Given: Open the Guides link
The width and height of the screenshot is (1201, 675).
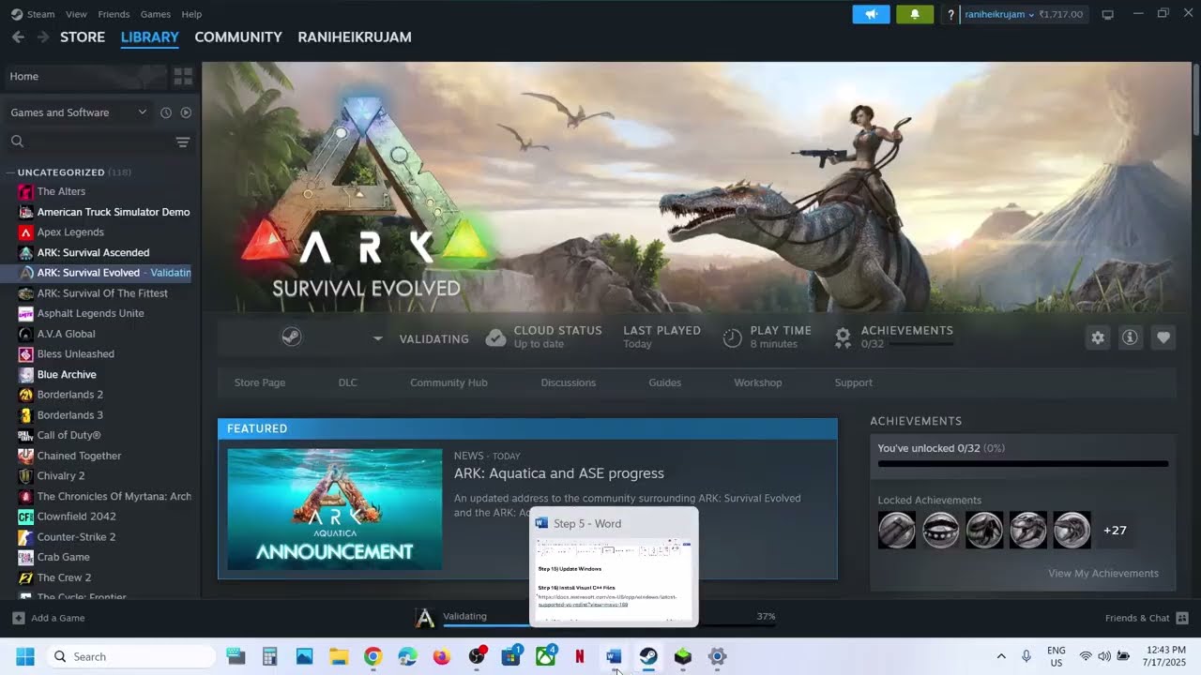Looking at the screenshot, I should (x=665, y=382).
